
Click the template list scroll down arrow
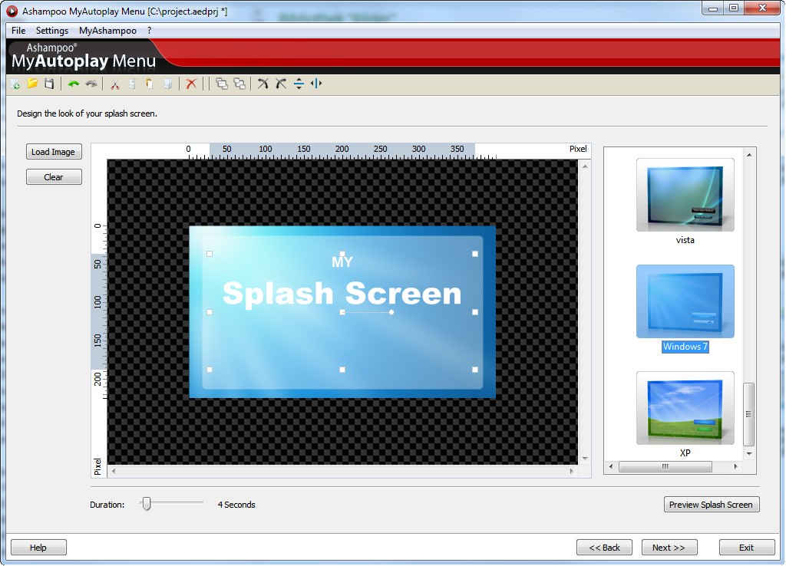(749, 454)
